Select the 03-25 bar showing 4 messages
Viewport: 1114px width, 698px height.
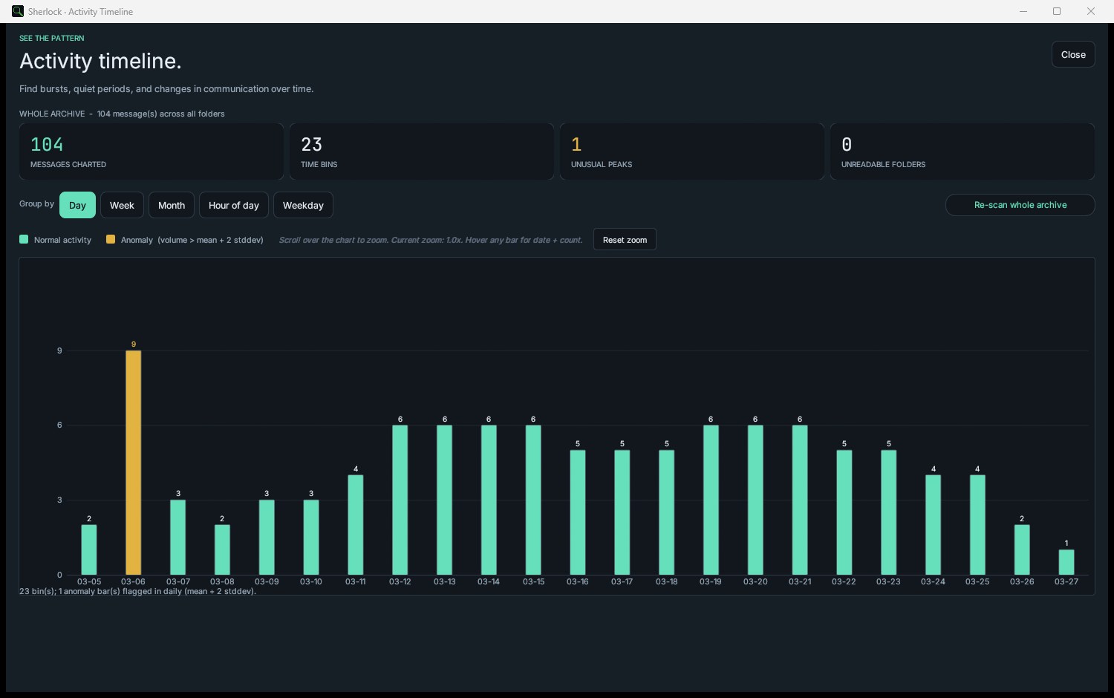click(x=977, y=525)
